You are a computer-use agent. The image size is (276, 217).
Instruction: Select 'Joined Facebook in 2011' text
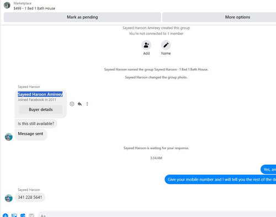tap(37, 100)
